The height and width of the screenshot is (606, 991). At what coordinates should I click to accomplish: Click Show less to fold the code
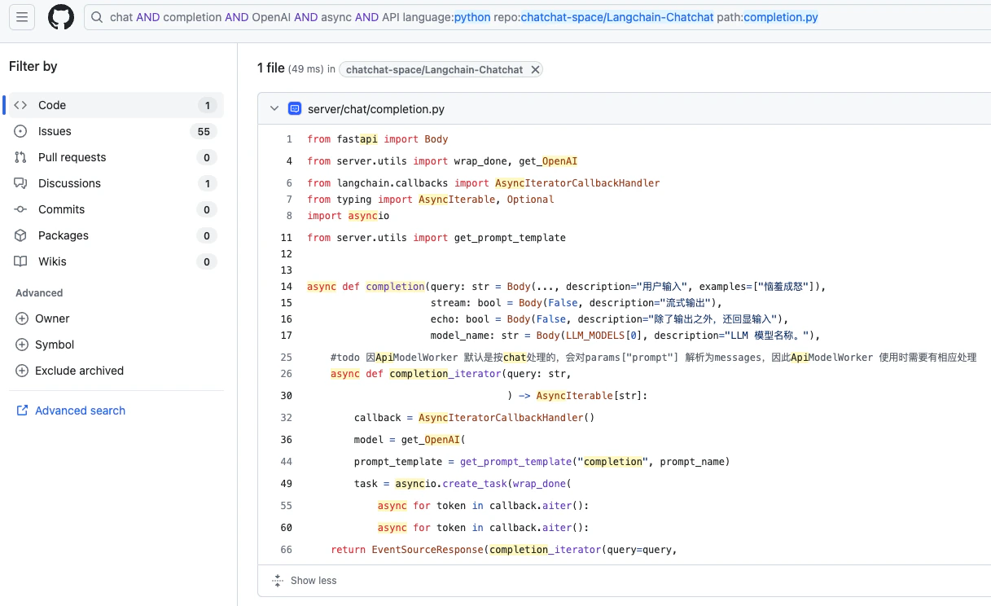(x=304, y=581)
